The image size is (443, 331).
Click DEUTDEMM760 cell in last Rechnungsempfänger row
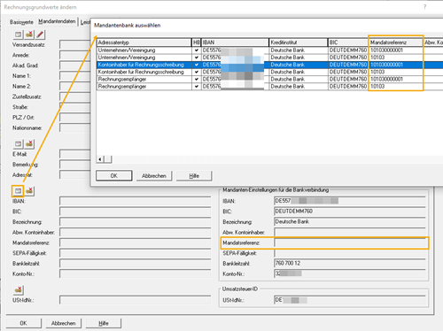348,86
